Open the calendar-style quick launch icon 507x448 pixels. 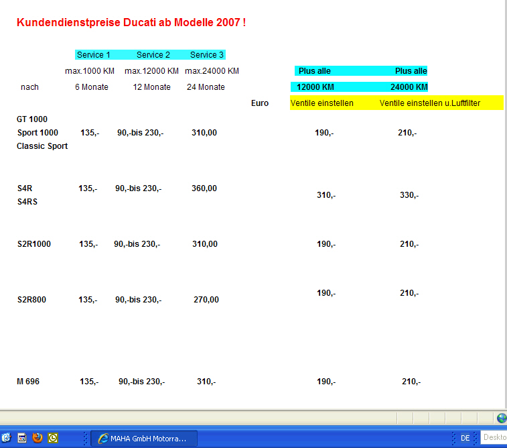click(21, 438)
